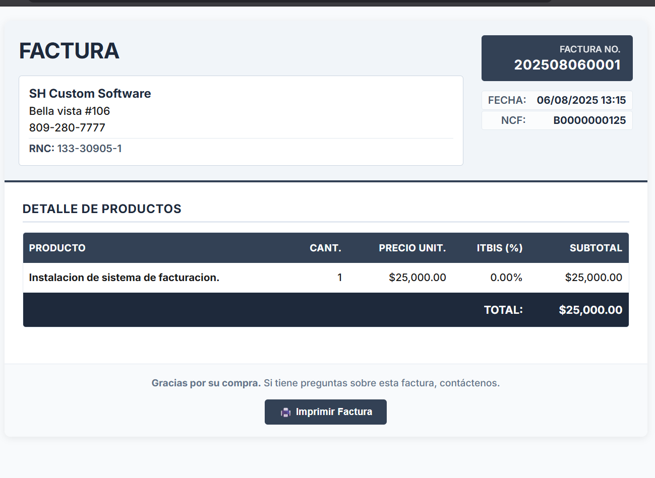Click the ITBIS (%) column header
Screen dimensions: 655x478
[499, 248]
